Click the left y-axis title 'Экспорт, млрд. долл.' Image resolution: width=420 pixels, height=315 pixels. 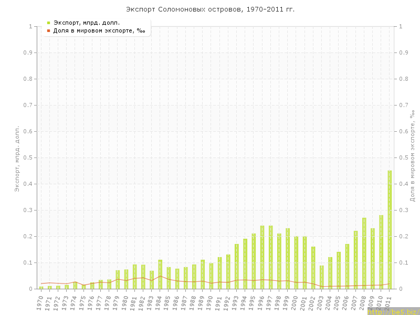(17, 159)
